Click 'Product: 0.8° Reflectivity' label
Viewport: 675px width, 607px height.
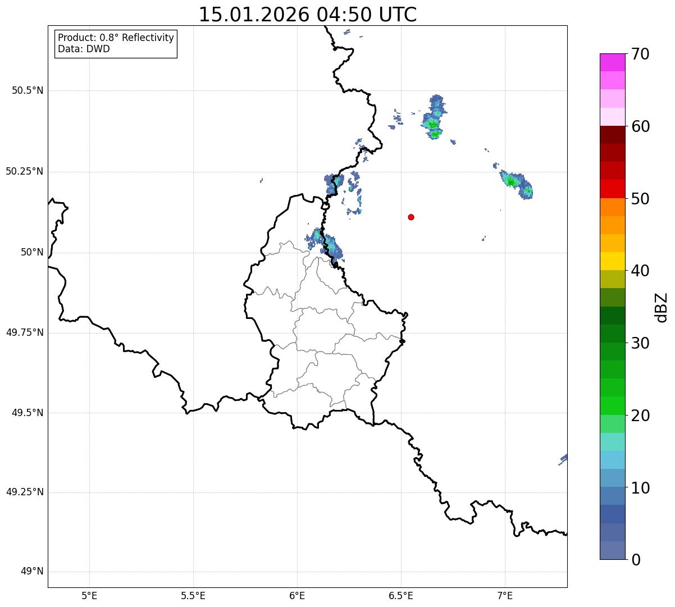coord(116,38)
